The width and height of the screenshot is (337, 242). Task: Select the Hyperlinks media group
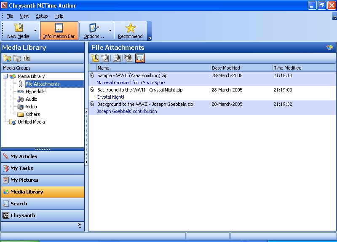[x=36, y=91]
